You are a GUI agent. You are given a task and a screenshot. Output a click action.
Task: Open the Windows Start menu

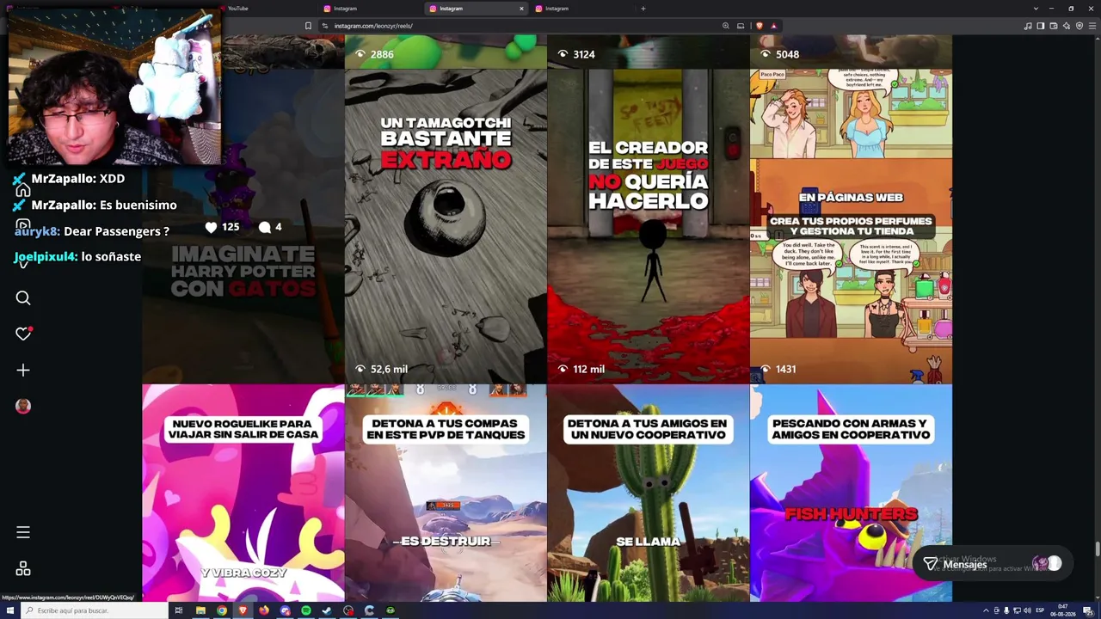[9, 610]
